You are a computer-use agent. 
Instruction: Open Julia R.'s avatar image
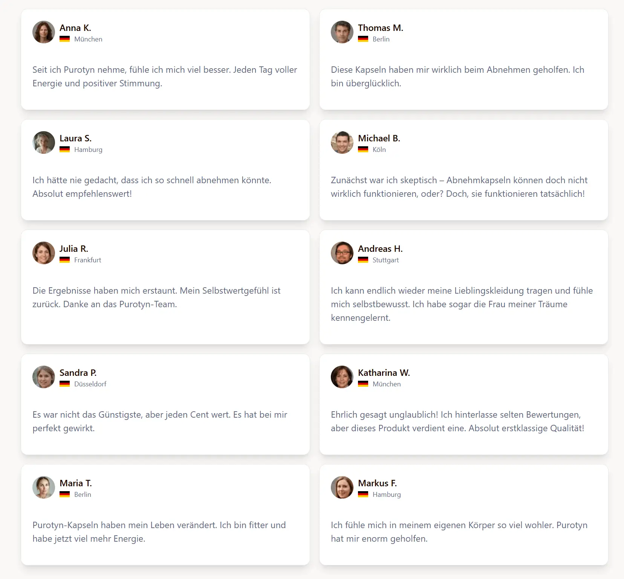pyautogui.click(x=44, y=253)
